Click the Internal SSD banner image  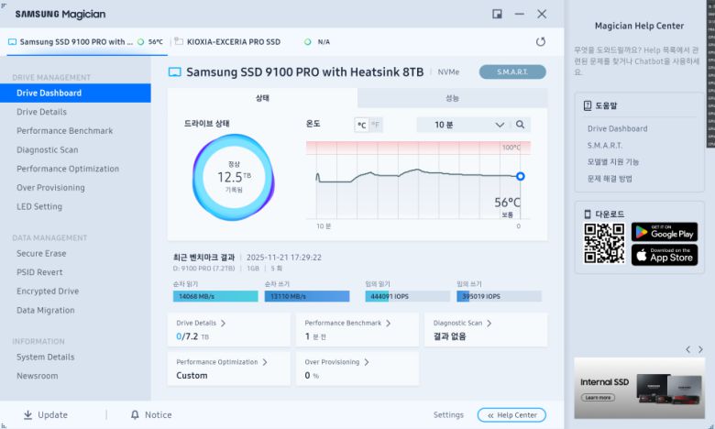tap(639, 388)
